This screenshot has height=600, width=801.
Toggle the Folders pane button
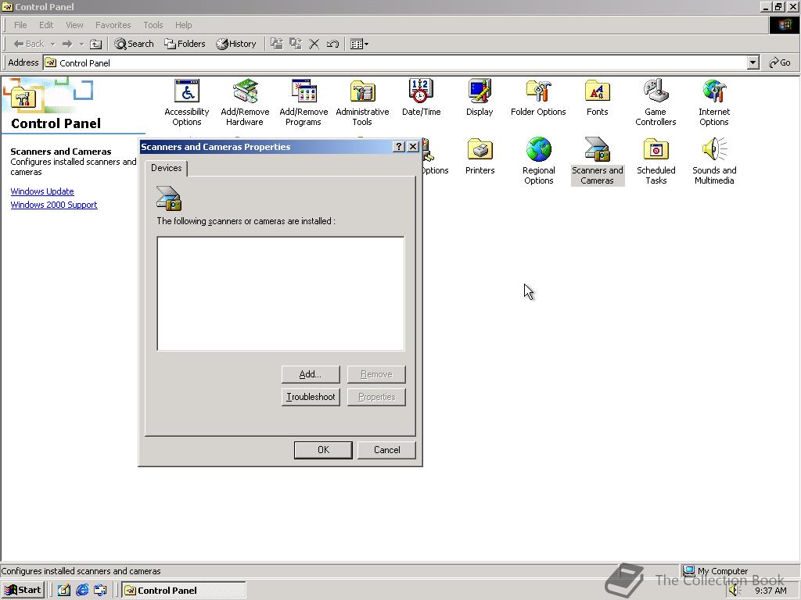pos(185,44)
